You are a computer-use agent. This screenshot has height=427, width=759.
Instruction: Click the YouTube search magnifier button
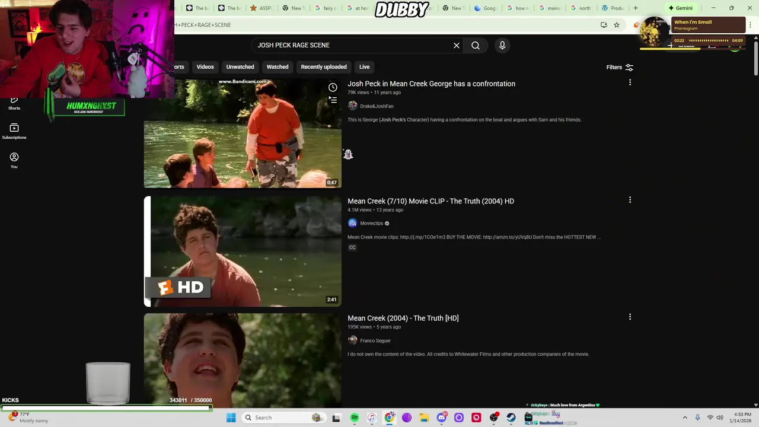tap(476, 45)
